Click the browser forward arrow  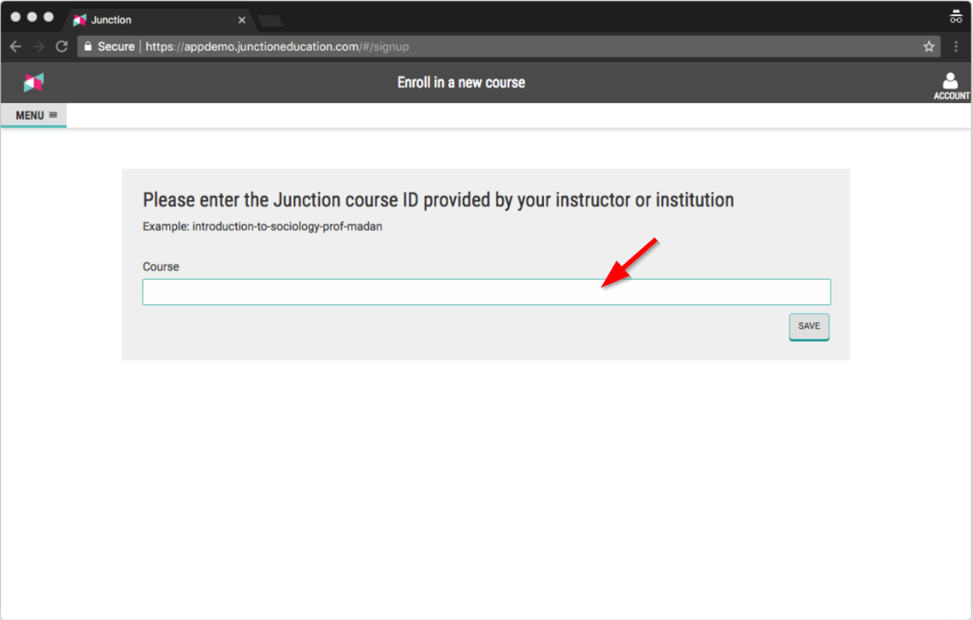(38, 47)
